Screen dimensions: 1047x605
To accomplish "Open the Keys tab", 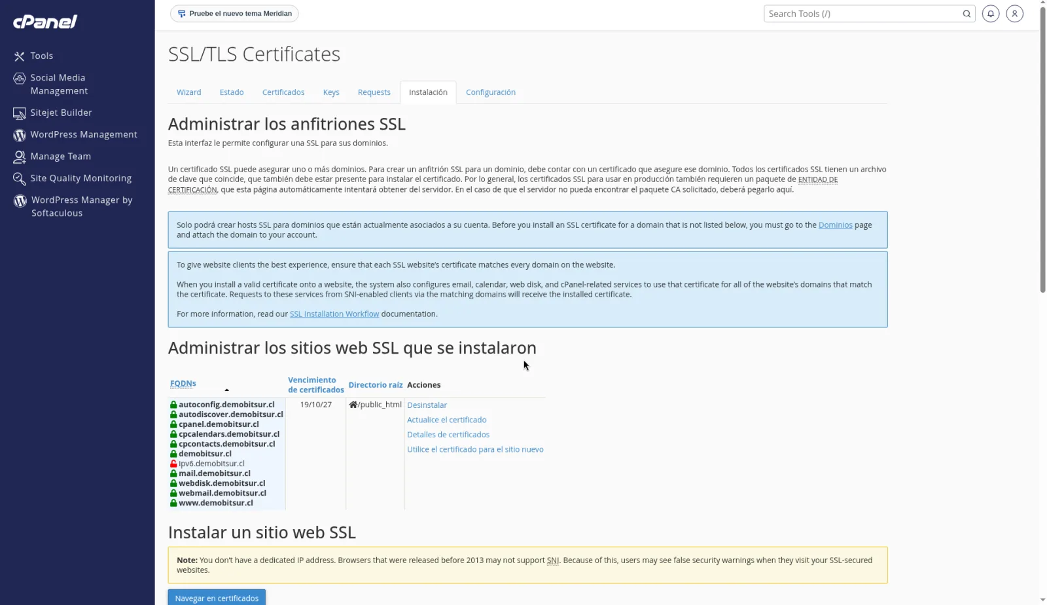I will coord(331,92).
